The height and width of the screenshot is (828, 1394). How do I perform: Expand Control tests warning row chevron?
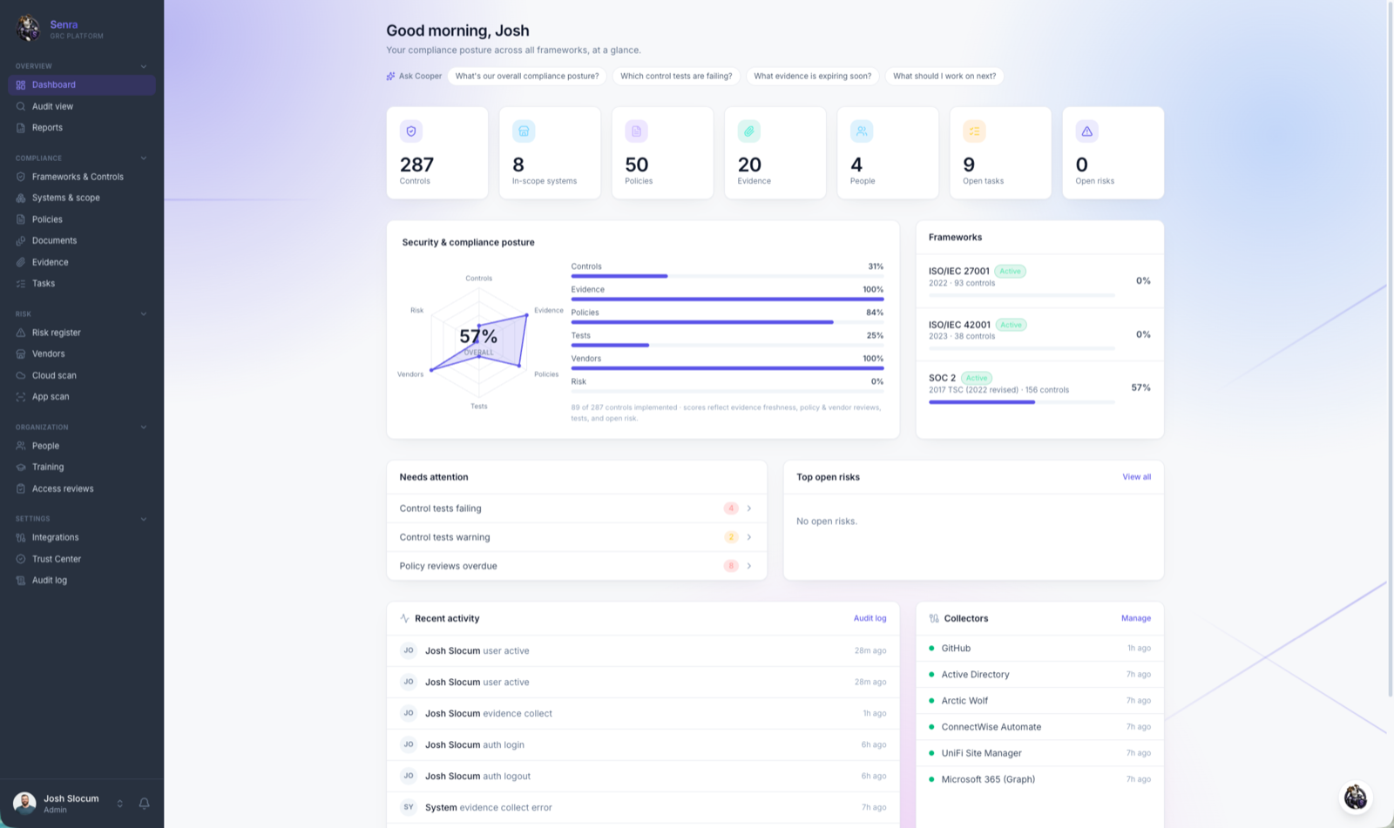coord(749,537)
